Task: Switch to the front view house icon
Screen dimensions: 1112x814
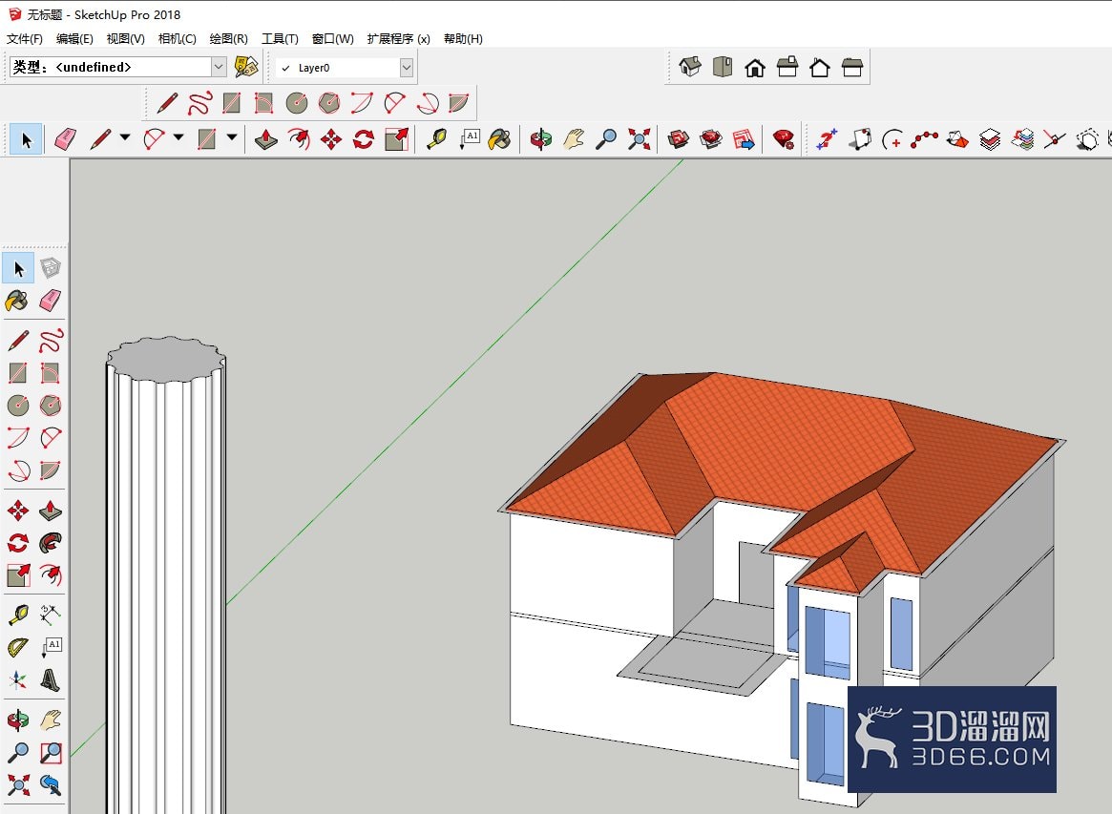Action: 755,68
